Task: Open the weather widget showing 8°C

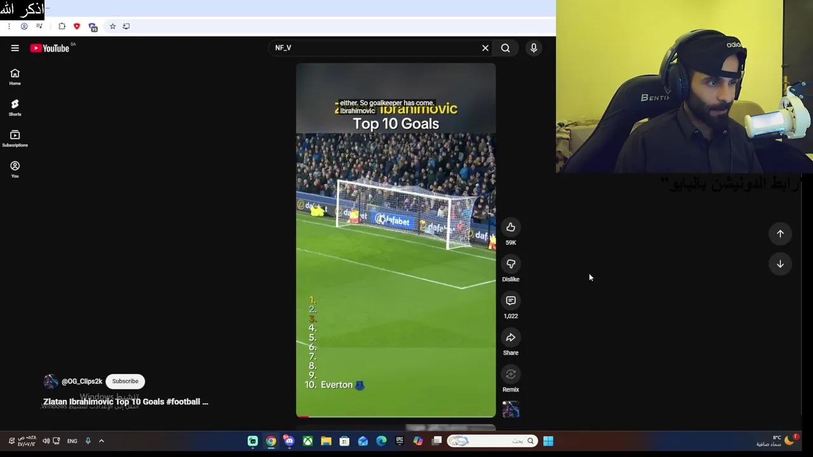Action: click(x=778, y=440)
